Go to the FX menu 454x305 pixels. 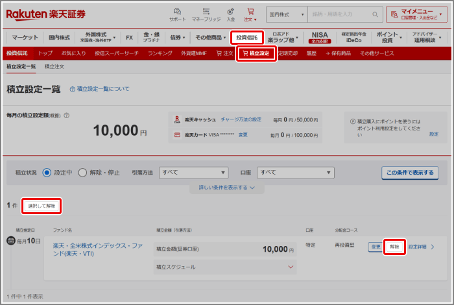pyautogui.click(x=129, y=38)
